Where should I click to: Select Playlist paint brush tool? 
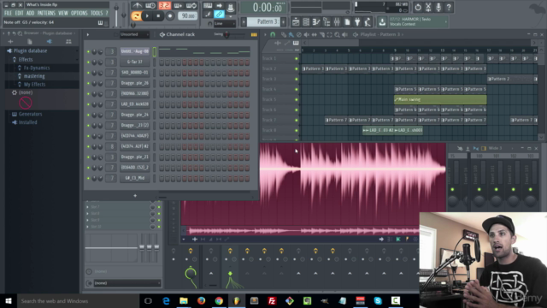(x=291, y=34)
